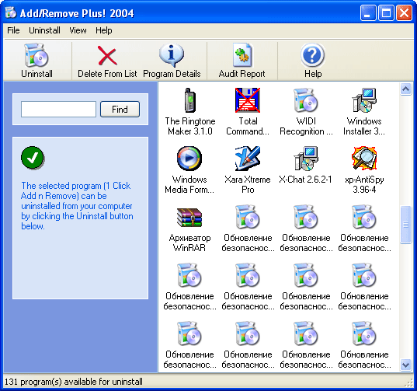Open Program Details info icon
Image resolution: width=417 pixels, height=391 pixels.
[172, 55]
